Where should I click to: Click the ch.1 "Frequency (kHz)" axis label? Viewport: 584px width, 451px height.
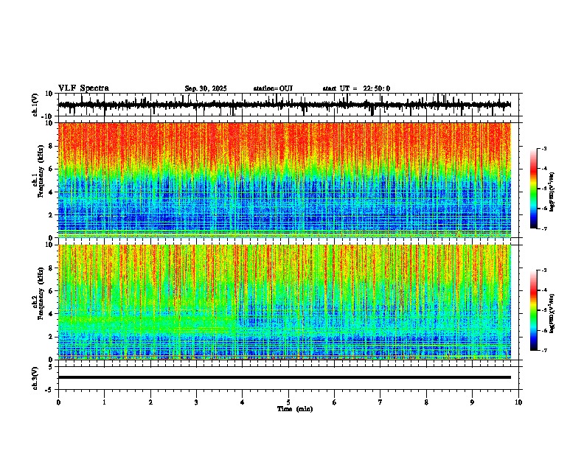tap(40, 171)
